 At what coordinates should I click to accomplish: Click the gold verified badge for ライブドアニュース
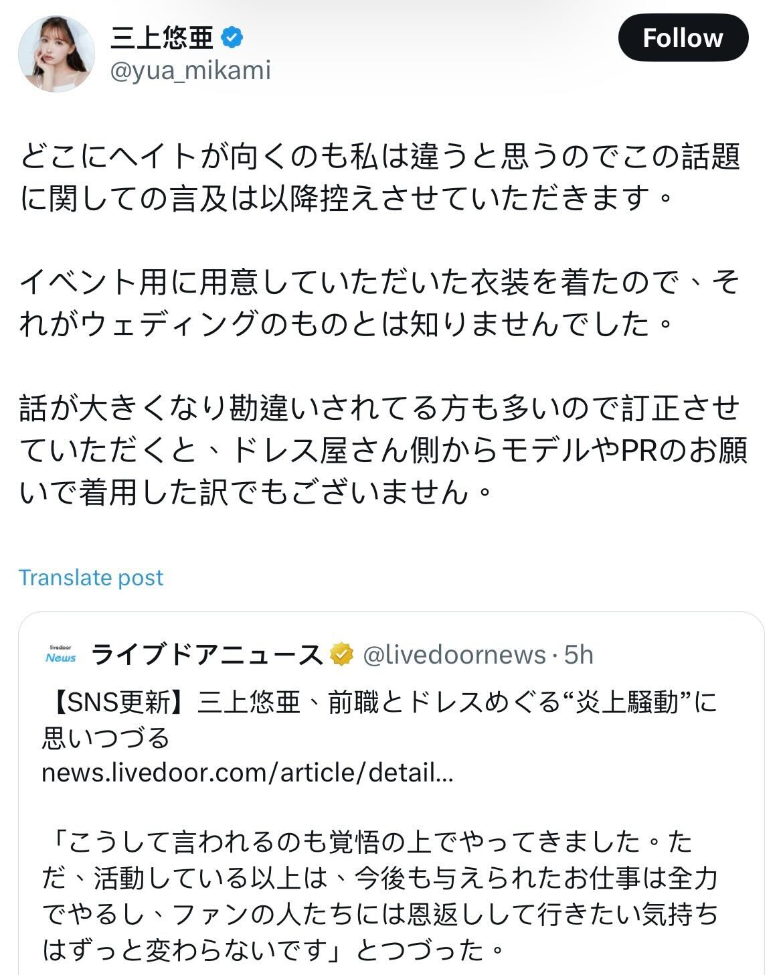click(341, 654)
